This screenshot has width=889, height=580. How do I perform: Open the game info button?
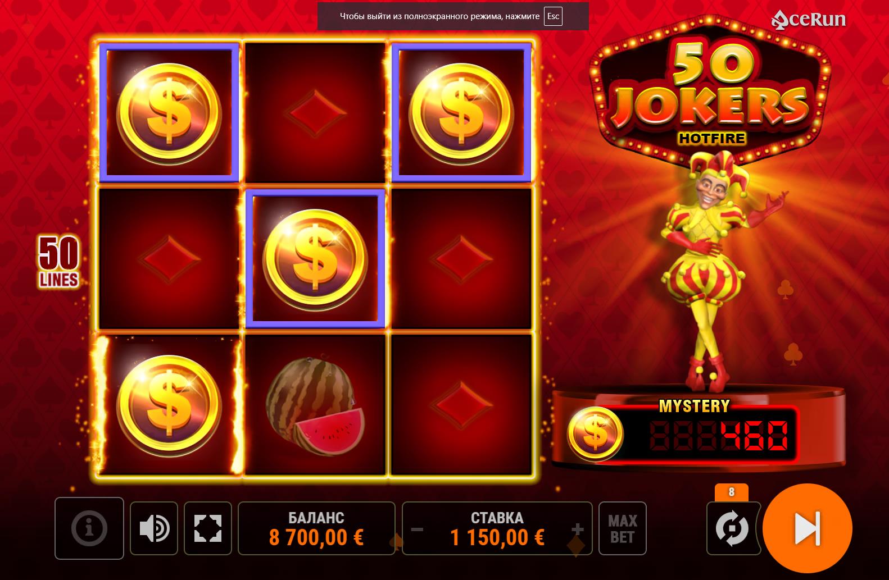(x=89, y=528)
